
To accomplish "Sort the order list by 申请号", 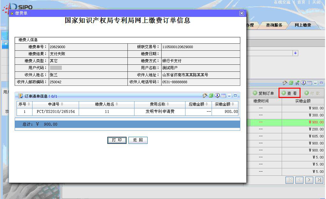I will click(55, 104).
